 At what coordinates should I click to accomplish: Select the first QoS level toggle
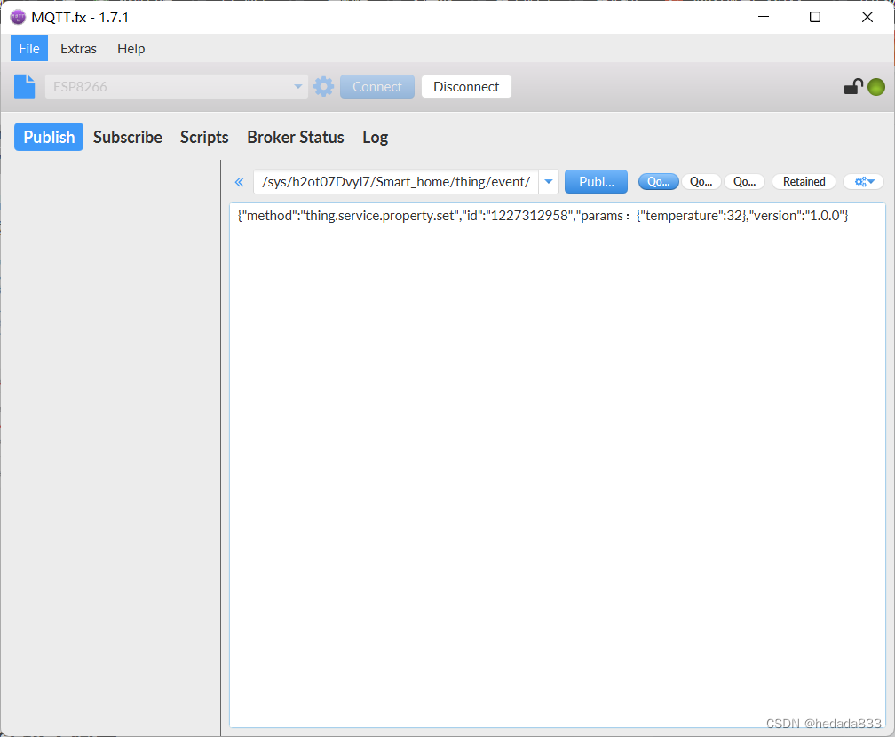(x=658, y=181)
